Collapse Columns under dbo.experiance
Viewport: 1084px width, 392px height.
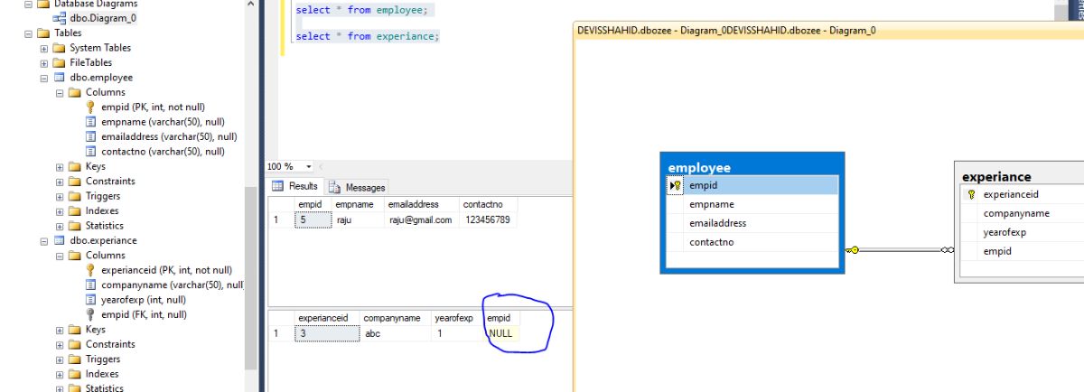tap(60, 256)
